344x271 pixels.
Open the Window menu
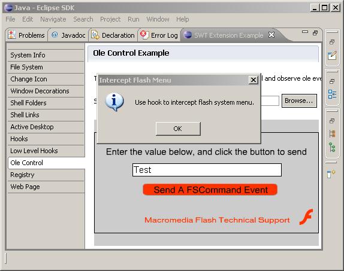pos(158,19)
